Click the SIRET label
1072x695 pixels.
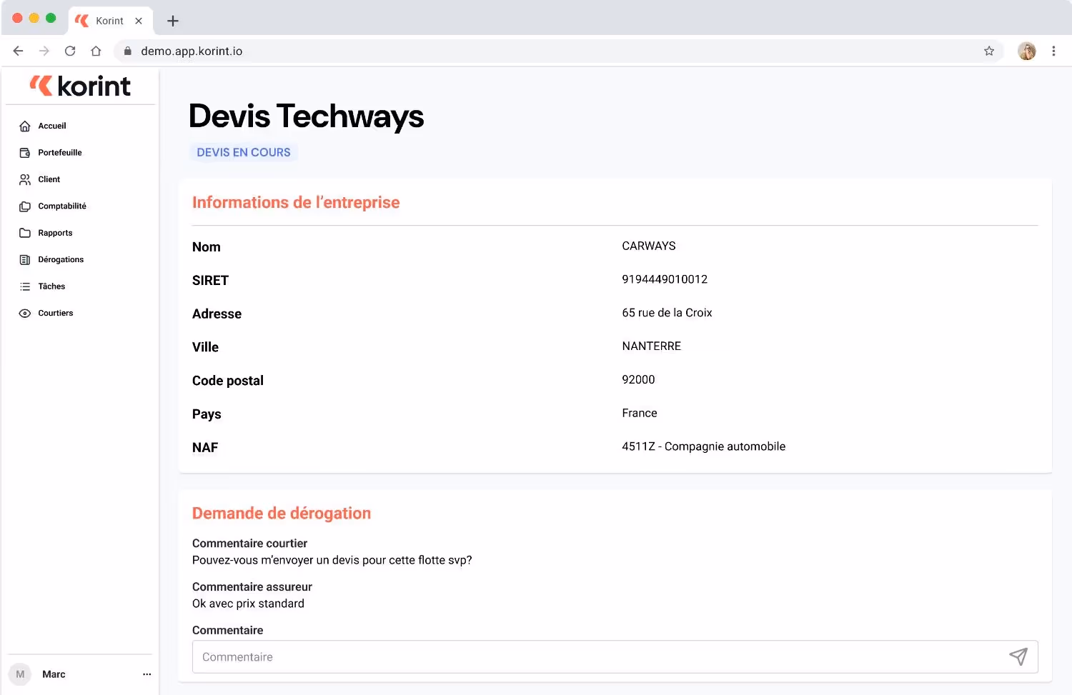pyautogui.click(x=210, y=281)
